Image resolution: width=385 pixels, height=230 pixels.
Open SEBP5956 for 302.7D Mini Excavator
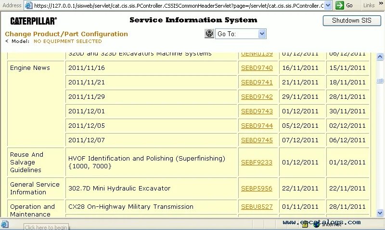click(x=257, y=189)
